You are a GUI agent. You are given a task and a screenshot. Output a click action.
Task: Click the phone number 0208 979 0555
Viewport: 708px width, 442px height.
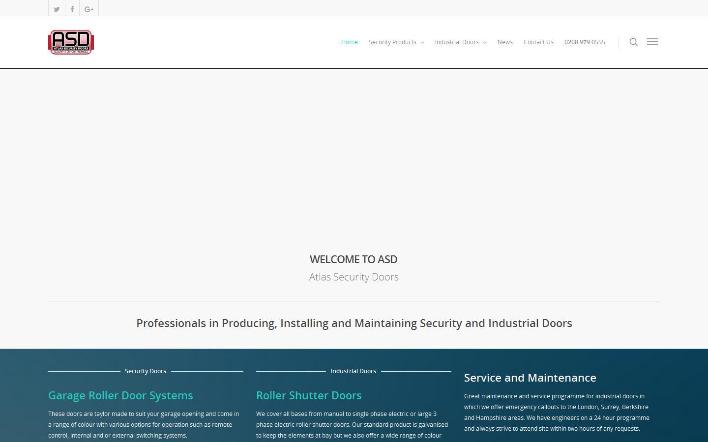[585, 42]
